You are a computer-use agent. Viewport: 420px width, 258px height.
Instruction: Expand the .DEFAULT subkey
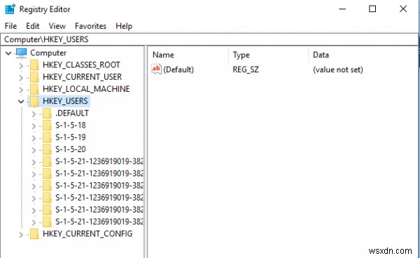tap(34, 114)
